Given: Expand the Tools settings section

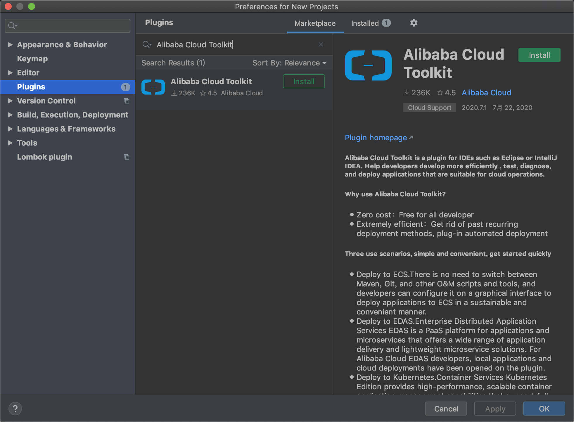Looking at the screenshot, I should click(10, 143).
